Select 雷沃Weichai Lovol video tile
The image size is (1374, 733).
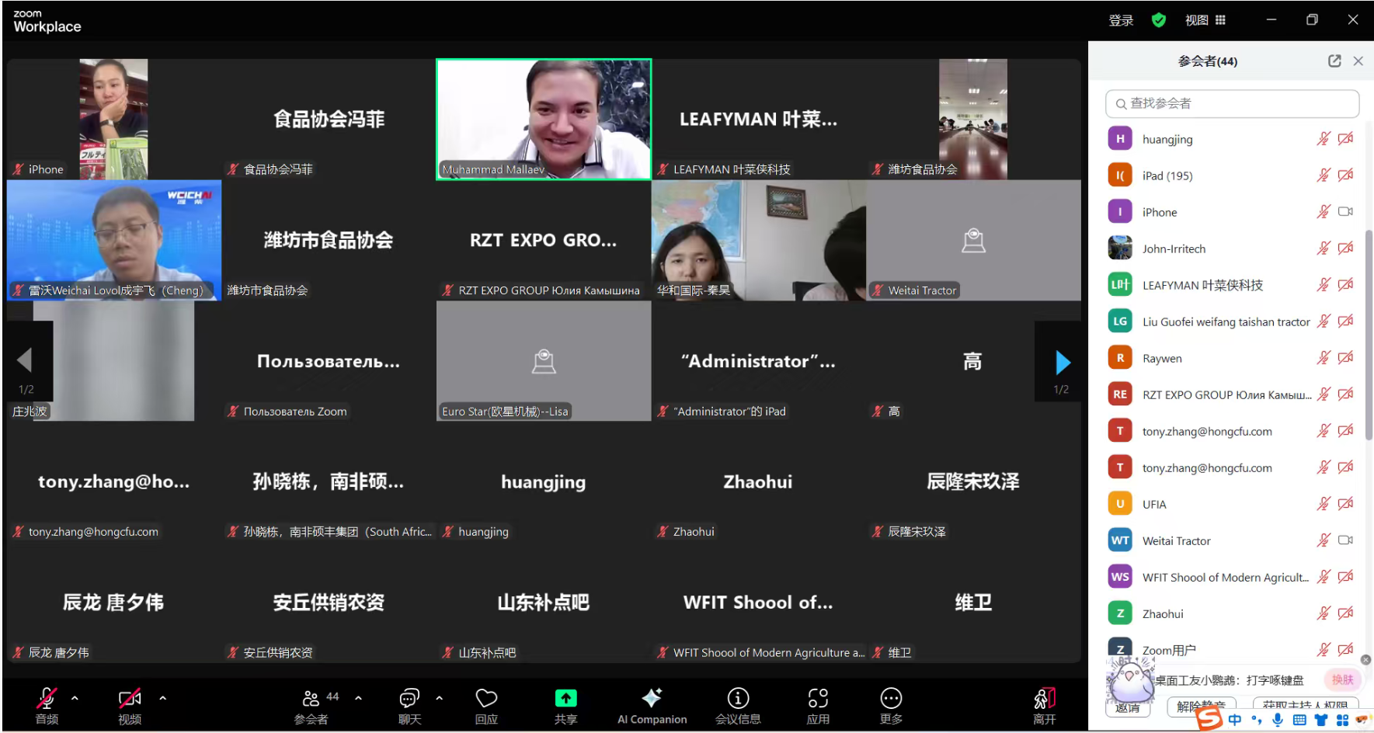click(114, 240)
